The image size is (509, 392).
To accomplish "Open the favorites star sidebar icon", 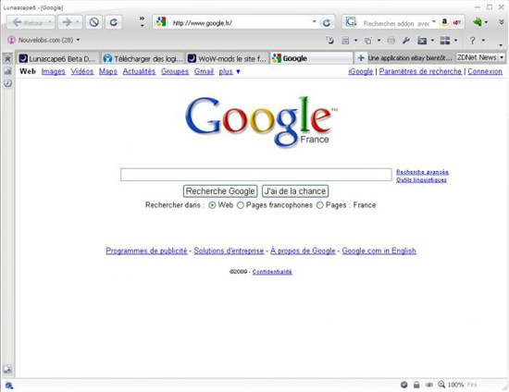I will coord(7,58).
